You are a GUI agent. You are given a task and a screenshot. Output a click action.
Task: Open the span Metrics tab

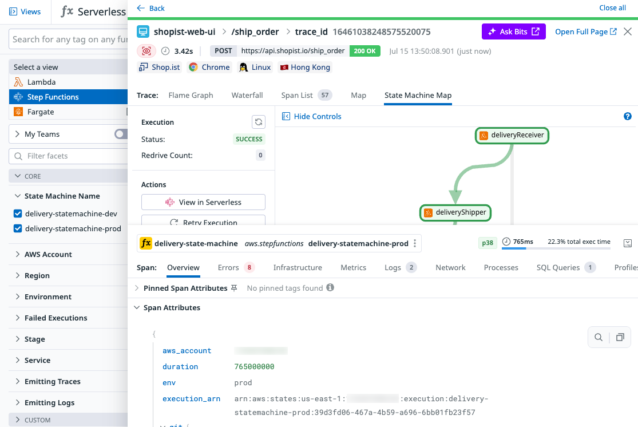[x=353, y=267]
